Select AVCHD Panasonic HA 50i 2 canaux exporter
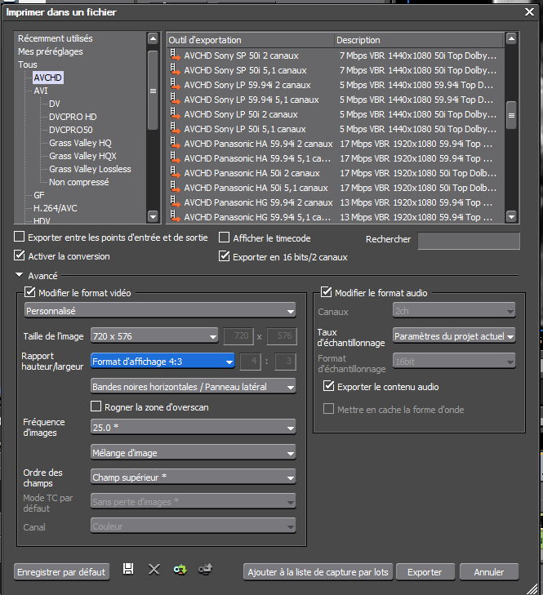The height and width of the screenshot is (595, 543). (x=336, y=173)
